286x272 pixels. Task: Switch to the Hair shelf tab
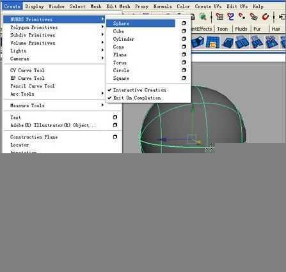[x=276, y=29]
